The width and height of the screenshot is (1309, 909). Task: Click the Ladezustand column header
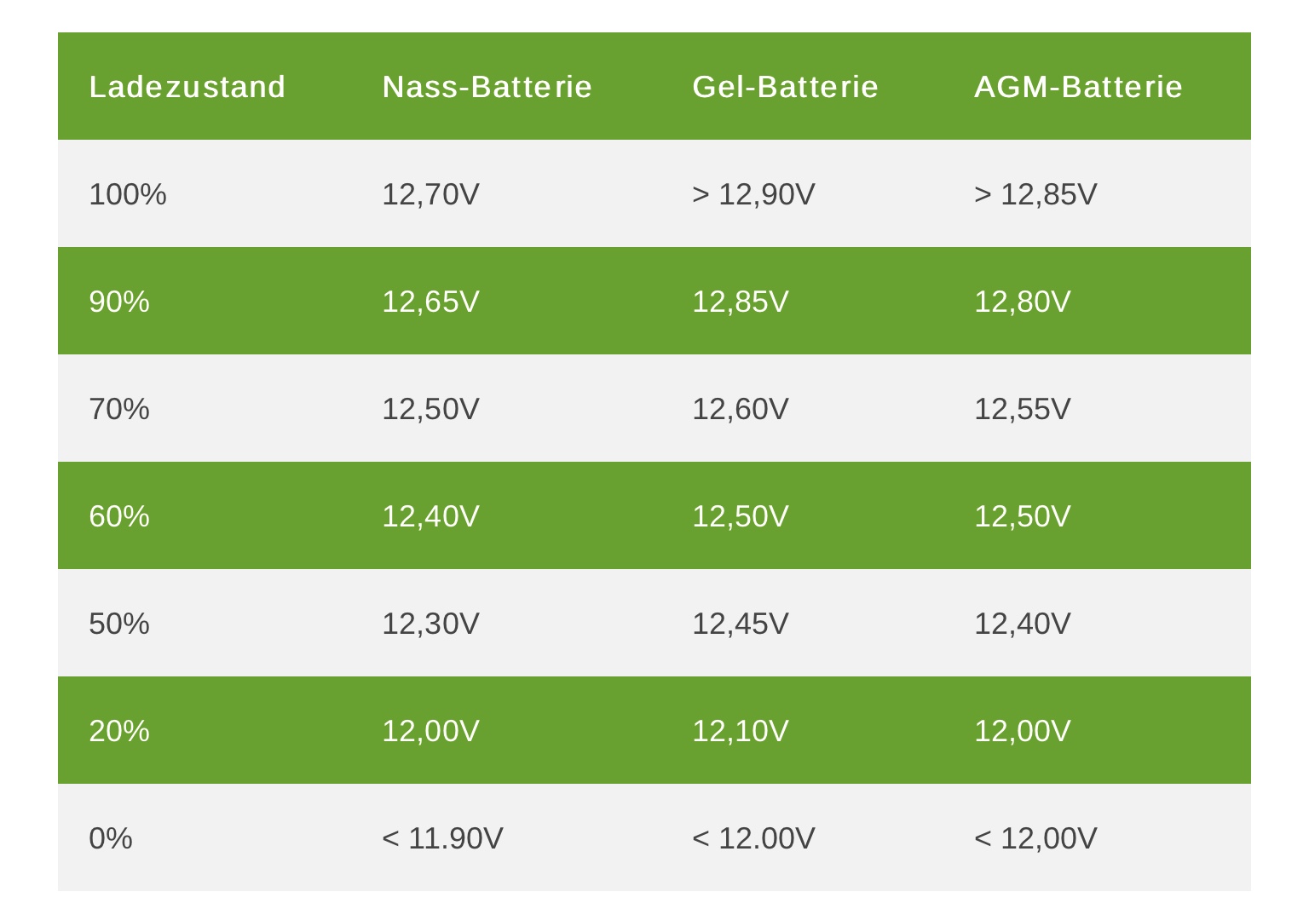point(187,87)
